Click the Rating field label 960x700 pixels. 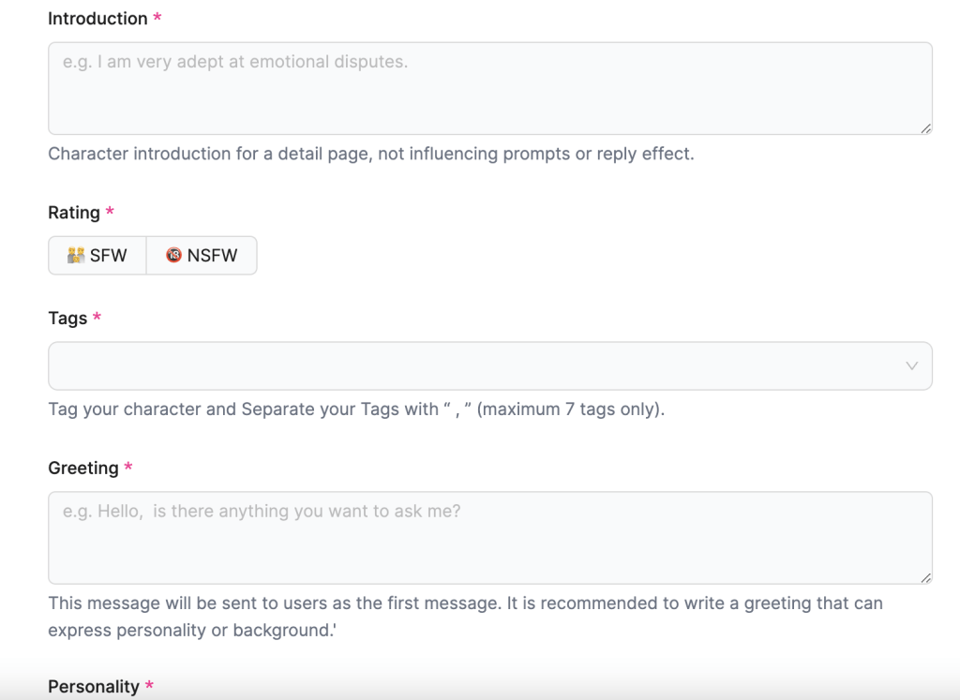click(x=74, y=213)
